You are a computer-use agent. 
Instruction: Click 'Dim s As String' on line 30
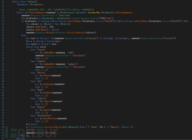(35, 41)
